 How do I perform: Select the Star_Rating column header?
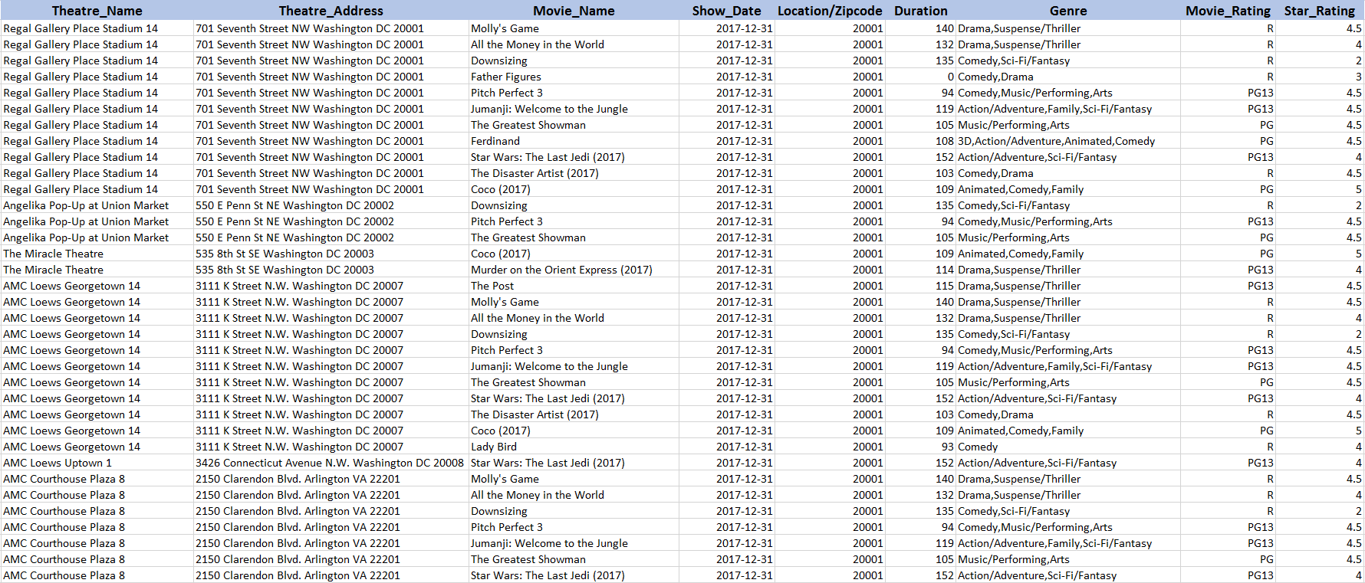pos(1319,11)
